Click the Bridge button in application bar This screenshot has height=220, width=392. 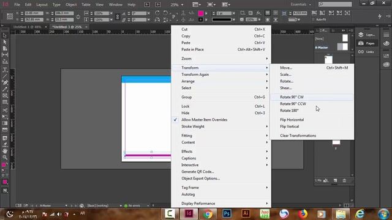[147, 4]
